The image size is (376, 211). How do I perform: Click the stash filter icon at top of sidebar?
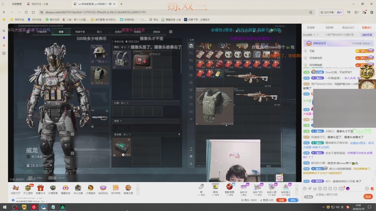[x=191, y=46]
